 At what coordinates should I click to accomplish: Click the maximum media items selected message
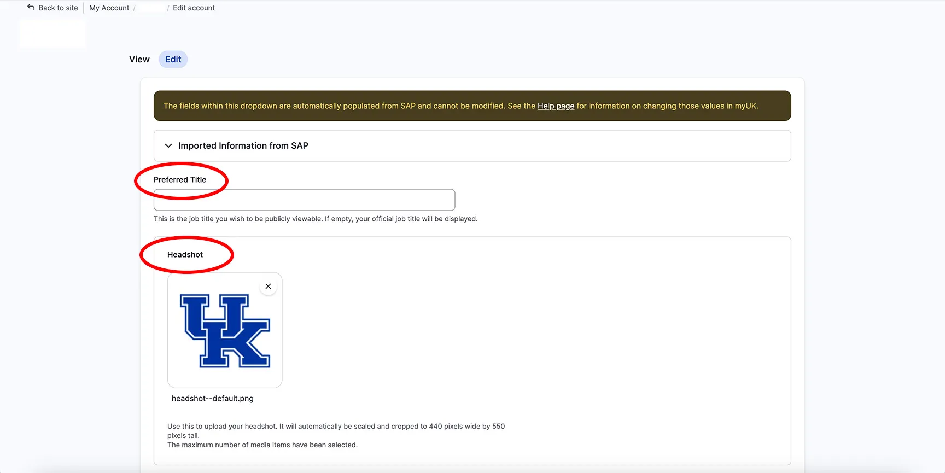[x=262, y=445]
